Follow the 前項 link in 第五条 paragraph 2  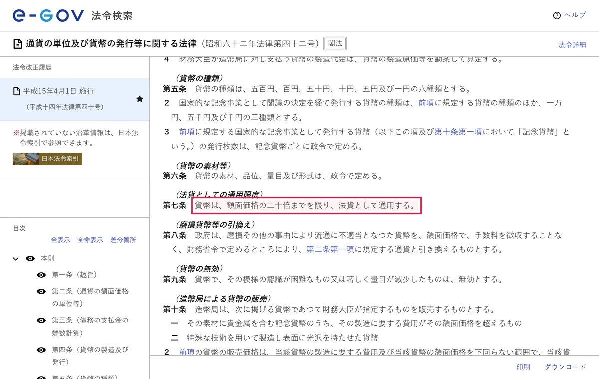pos(426,103)
